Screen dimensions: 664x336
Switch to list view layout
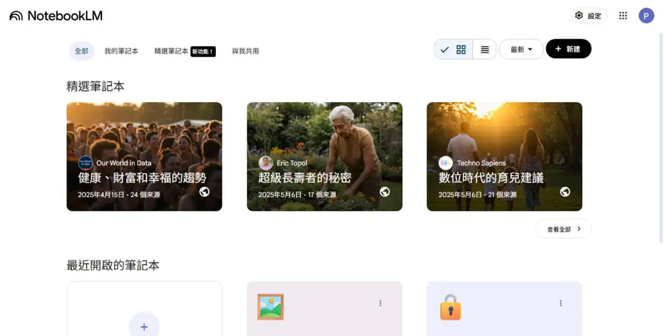click(485, 49)
